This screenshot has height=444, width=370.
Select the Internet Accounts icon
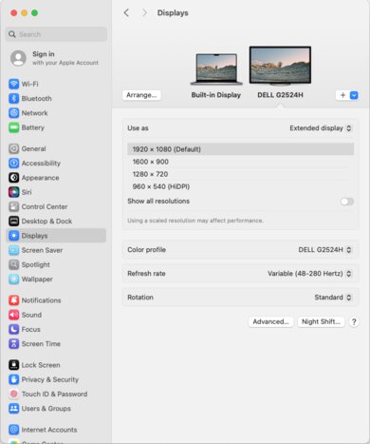pyautogui.click(x=14, y=430)
